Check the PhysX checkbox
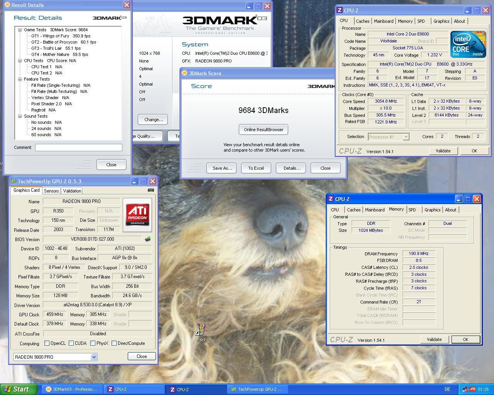Screen dimensions: 494x395 coord(93,343)
